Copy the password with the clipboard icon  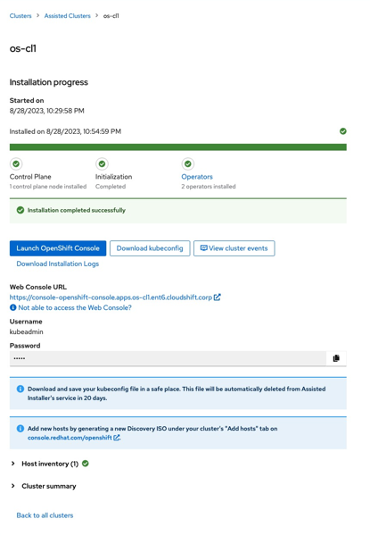pos(336,358)
